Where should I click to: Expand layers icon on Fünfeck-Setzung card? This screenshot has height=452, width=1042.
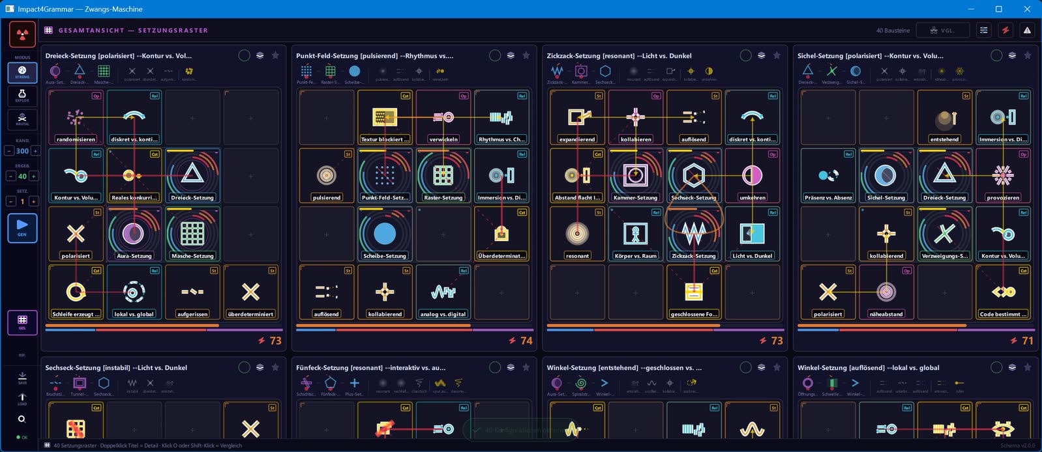click(511, 367)
